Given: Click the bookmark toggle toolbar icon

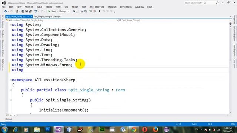Looking at the screenshot, I should (100, 11).
